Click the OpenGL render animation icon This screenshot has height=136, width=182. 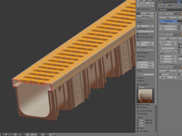tap(56, 134)
